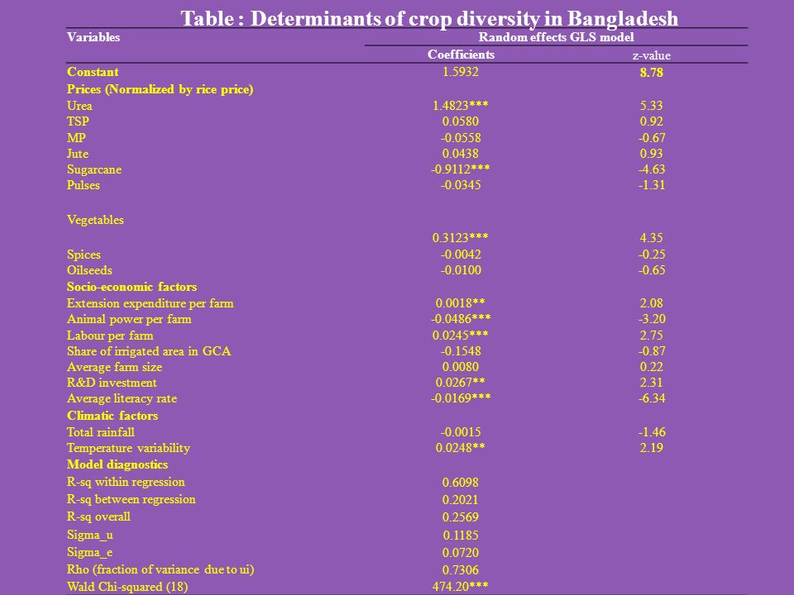Viewport: 794px width, 595px height.
Task: Click the Sugarcane coefficient -0.9112***
Action: point(461,169)
